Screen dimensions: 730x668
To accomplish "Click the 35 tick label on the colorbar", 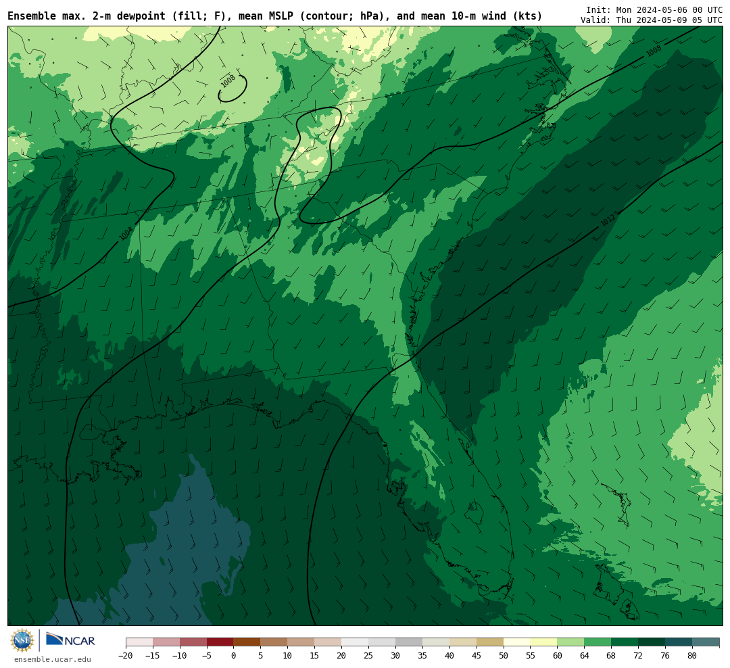I will (x=422, y=655).
